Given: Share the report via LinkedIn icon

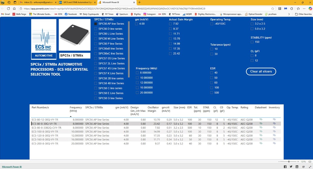Looking at the screenshot, I should point(297,167).
